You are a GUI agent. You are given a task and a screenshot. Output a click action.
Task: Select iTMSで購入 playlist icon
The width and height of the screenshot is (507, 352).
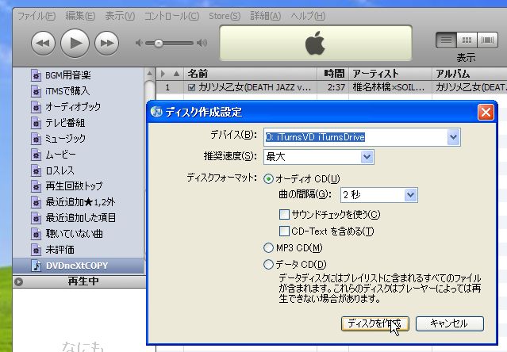[x=36, y=91]
